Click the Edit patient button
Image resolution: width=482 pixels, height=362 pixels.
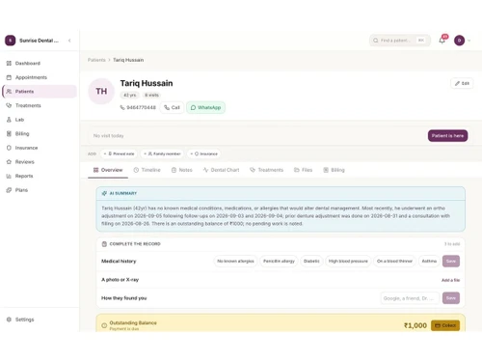pos(462,83)
